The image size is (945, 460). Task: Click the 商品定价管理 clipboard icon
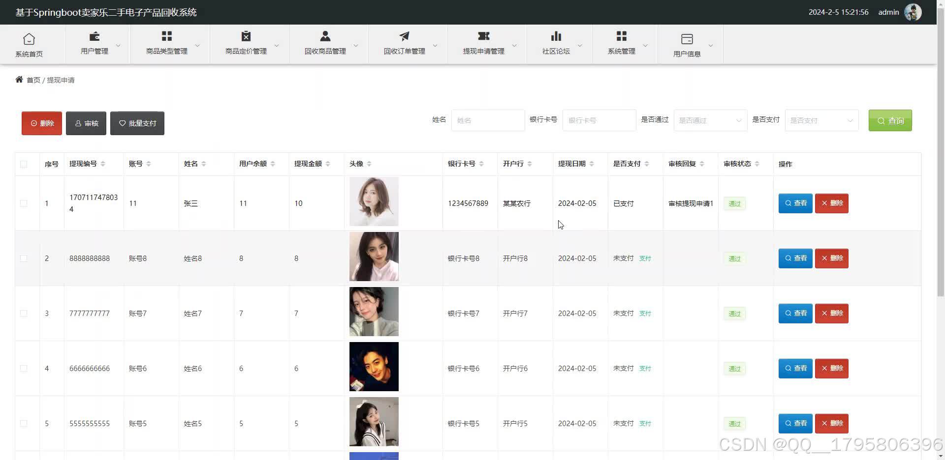(246, 36)
